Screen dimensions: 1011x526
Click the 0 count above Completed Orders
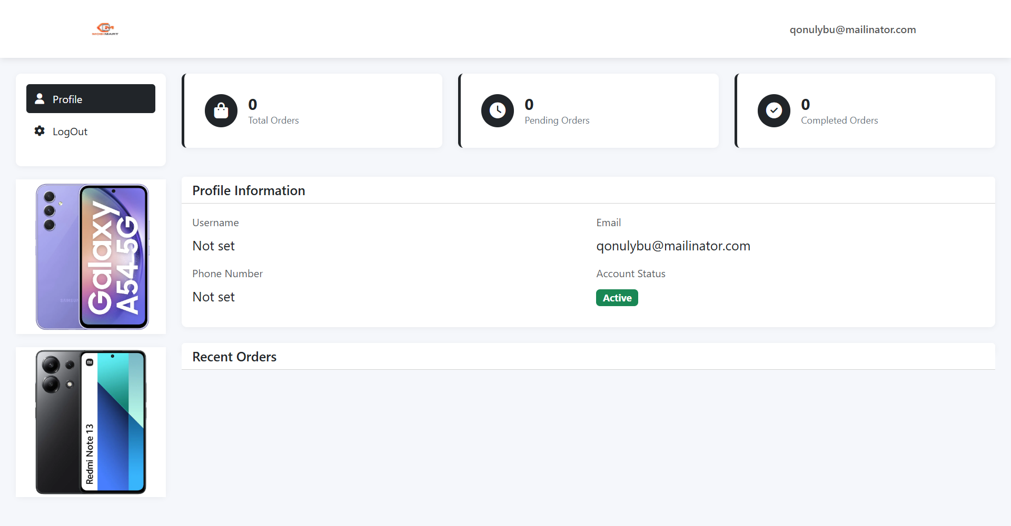pyautogui.click(x=806, y=104)
